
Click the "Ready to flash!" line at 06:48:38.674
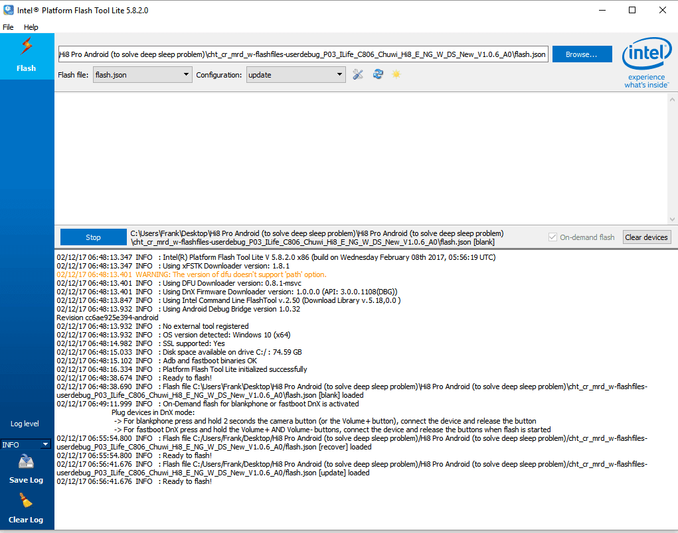click(x=134, y=378)
